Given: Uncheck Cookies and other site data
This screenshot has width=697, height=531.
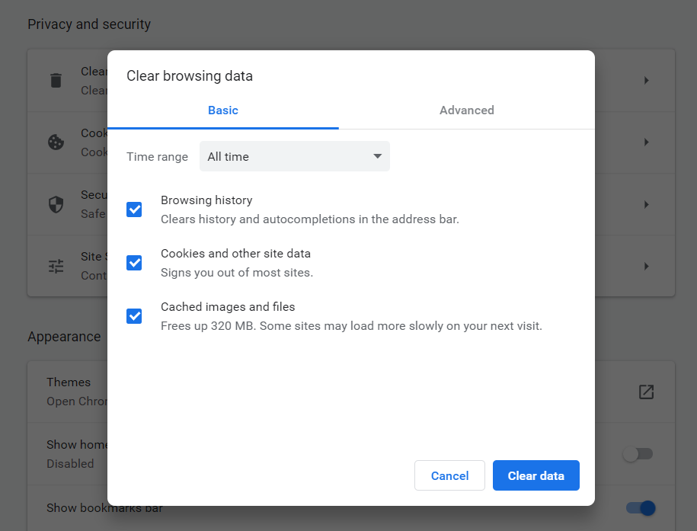Looking at the screenshot, I should [134, 263].
